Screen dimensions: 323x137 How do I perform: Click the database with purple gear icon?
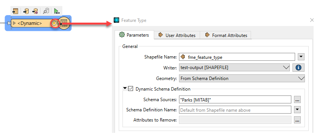35,11
